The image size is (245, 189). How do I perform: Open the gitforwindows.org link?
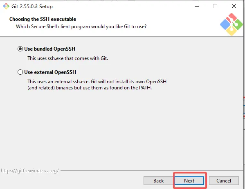pos(30,171)
